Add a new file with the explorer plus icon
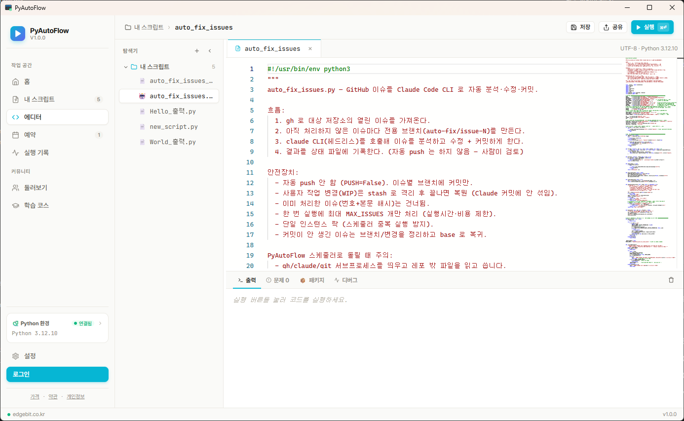The height and width of the screenshot is (421, 684). [x=197, y=51]
